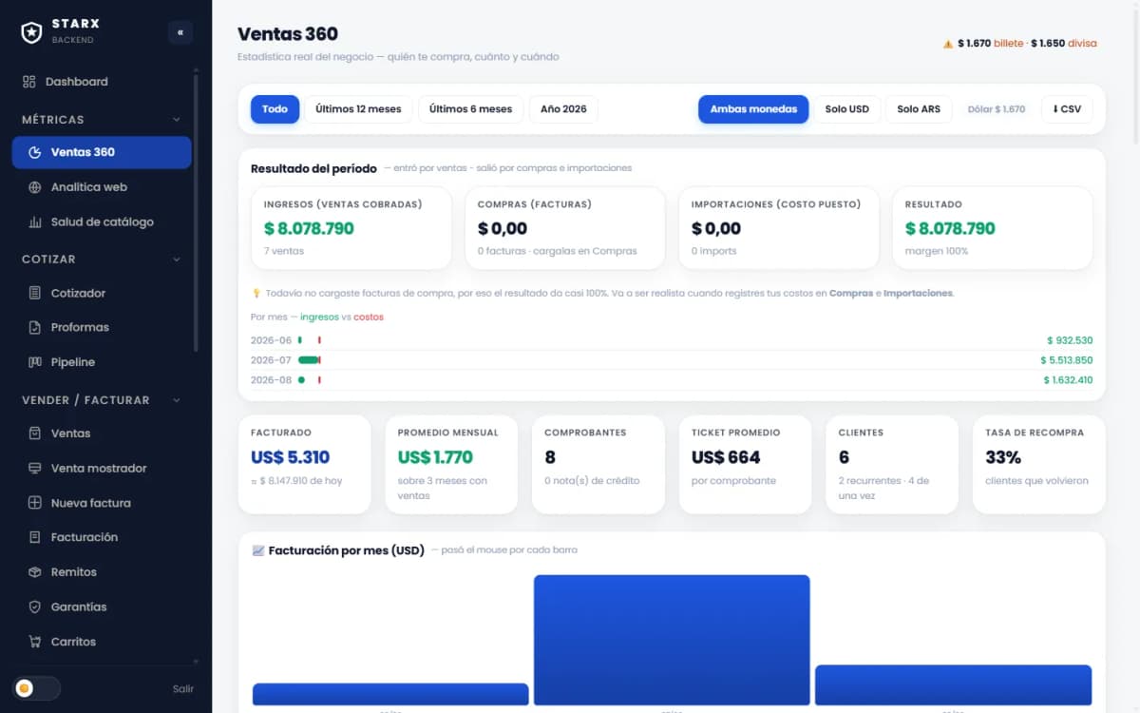Select Últimos 12 meses period filter
This screenshot has width=1140, height=713.
point(358,109)
